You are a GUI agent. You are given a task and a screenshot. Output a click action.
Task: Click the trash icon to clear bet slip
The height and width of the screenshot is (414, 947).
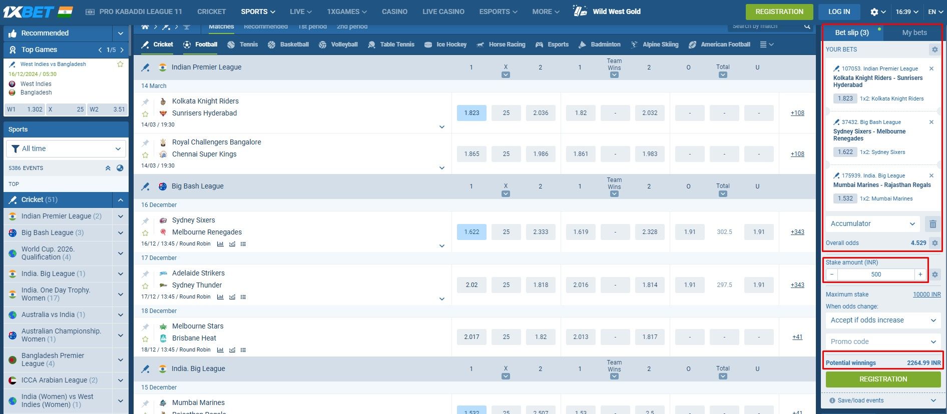(932, 224)
